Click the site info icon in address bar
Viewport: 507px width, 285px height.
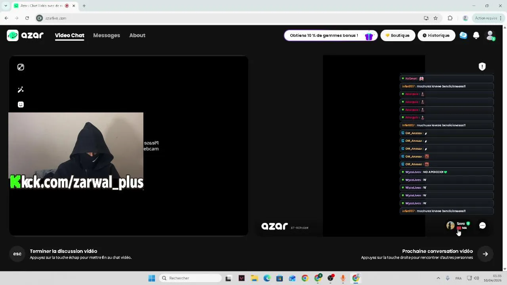click(39, 18)
